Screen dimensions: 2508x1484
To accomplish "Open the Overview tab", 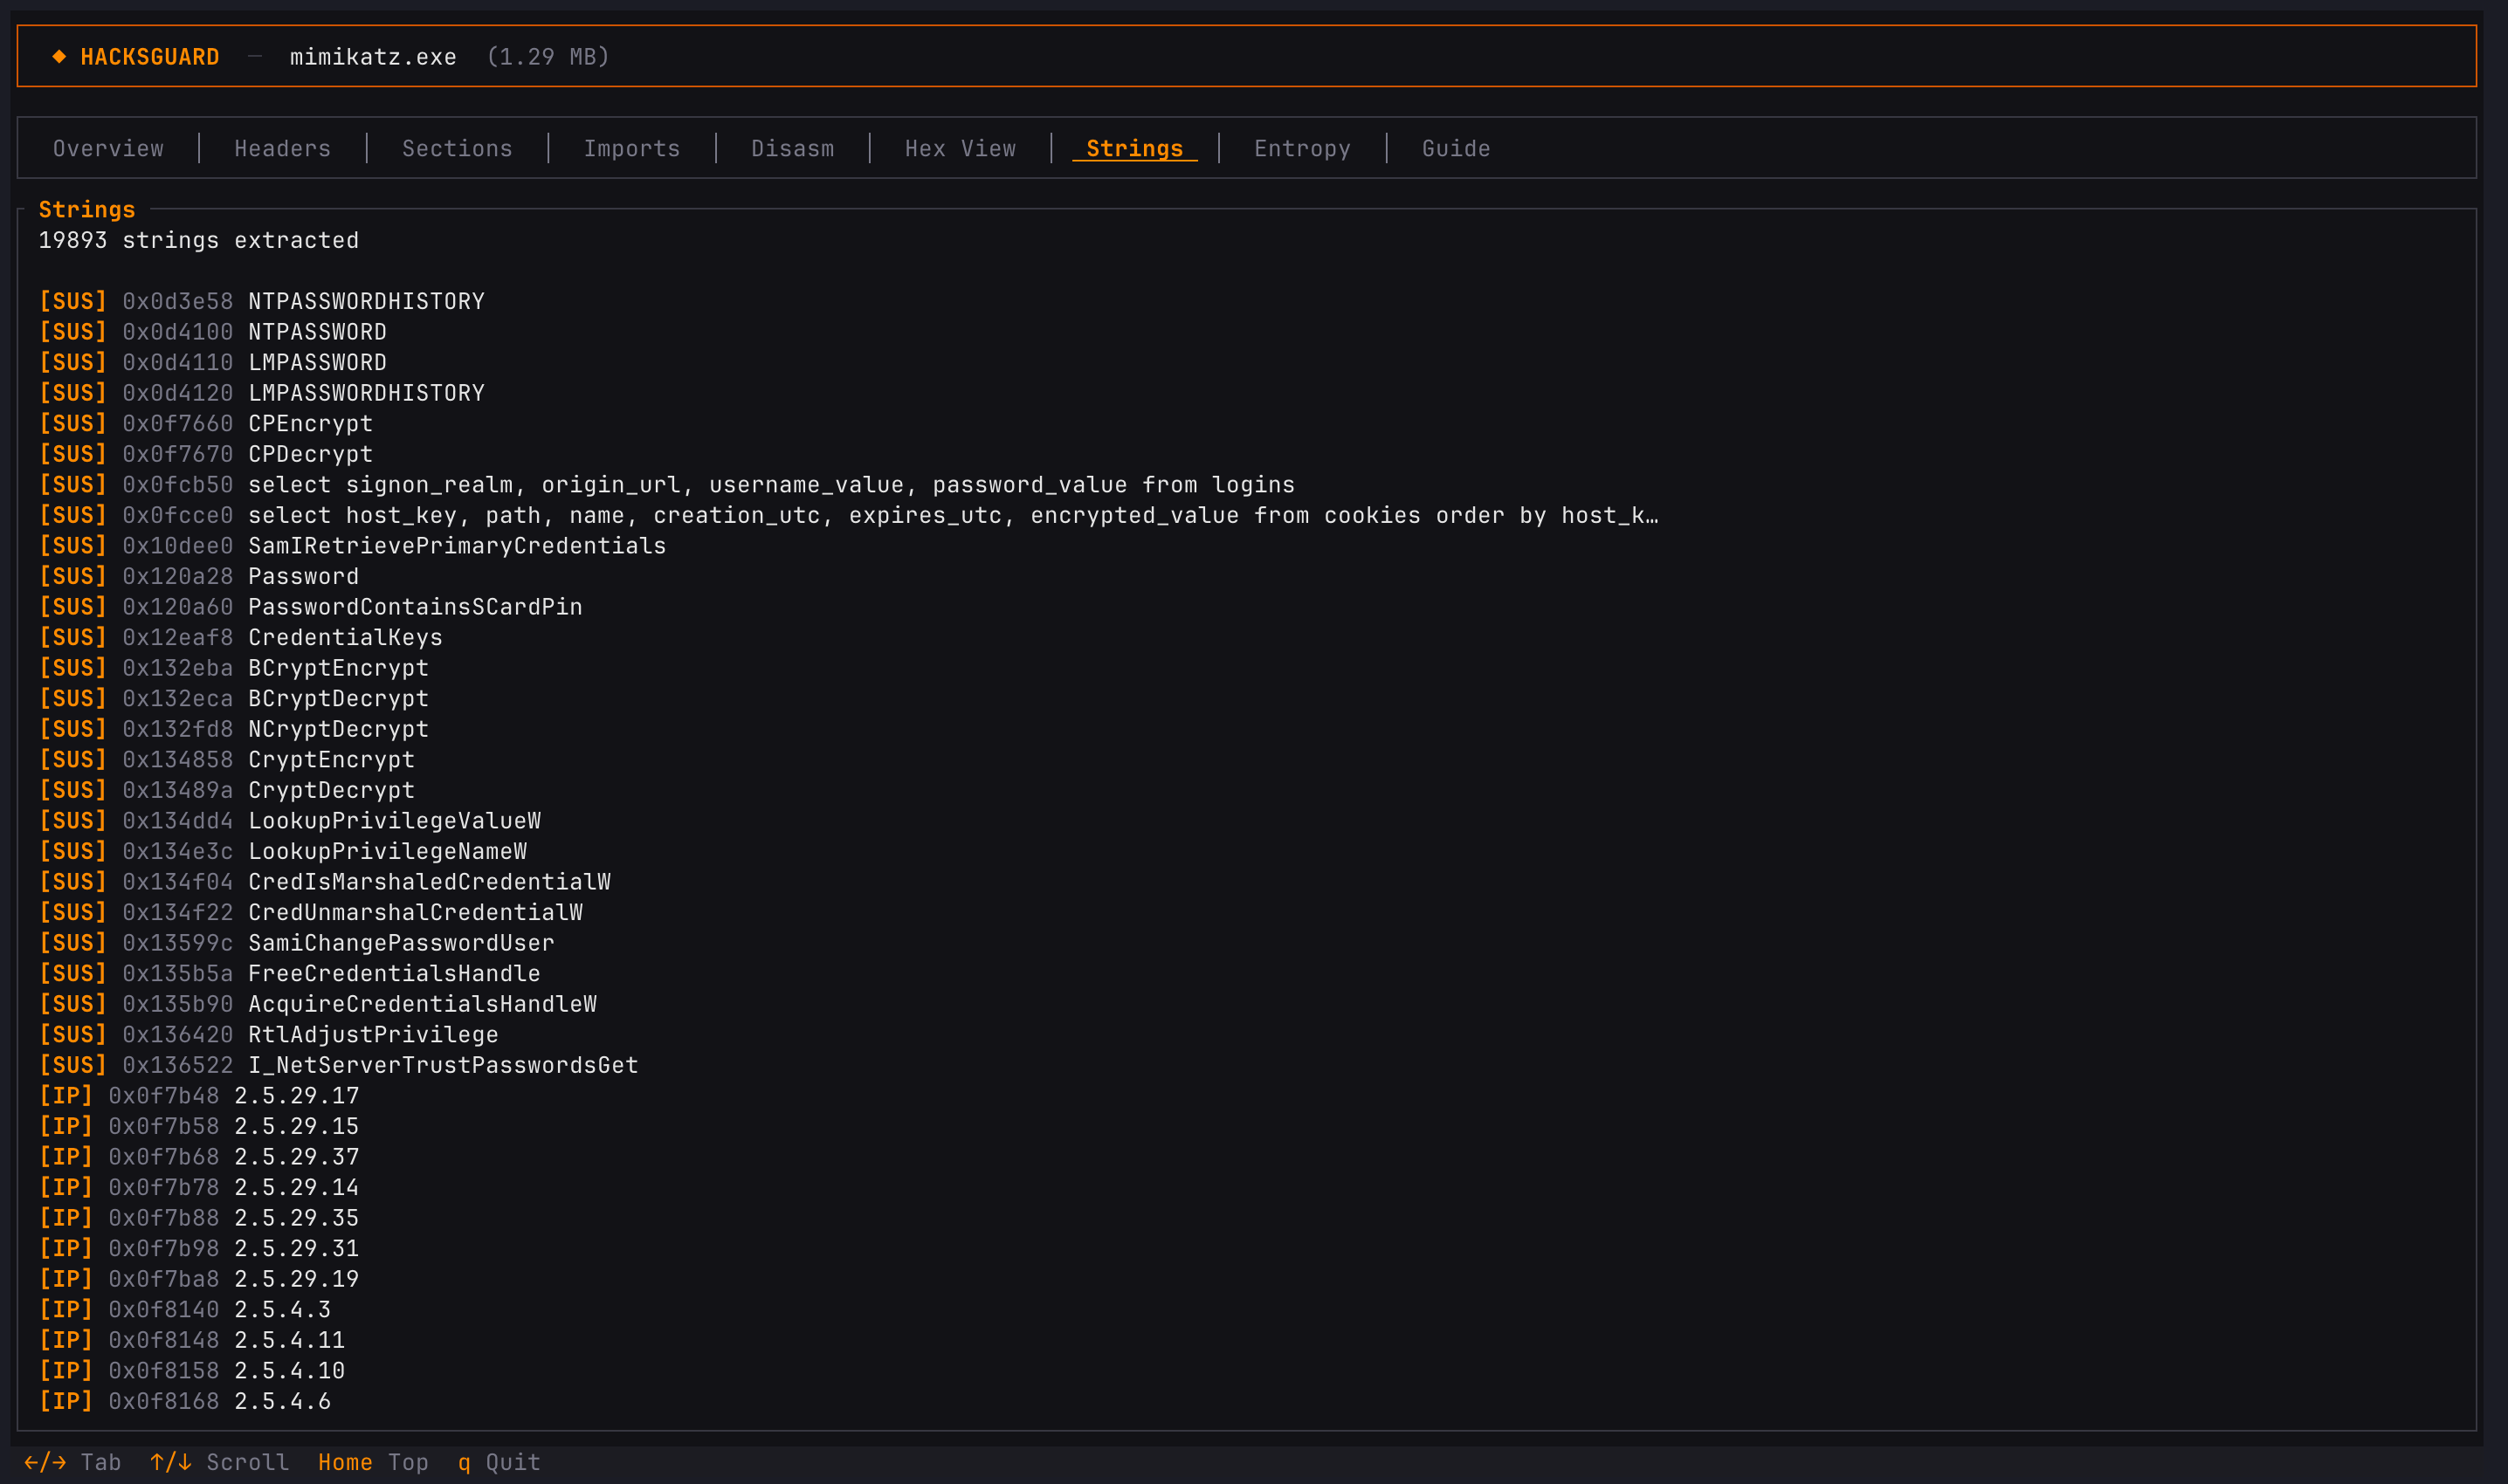I will coord(108,148).
